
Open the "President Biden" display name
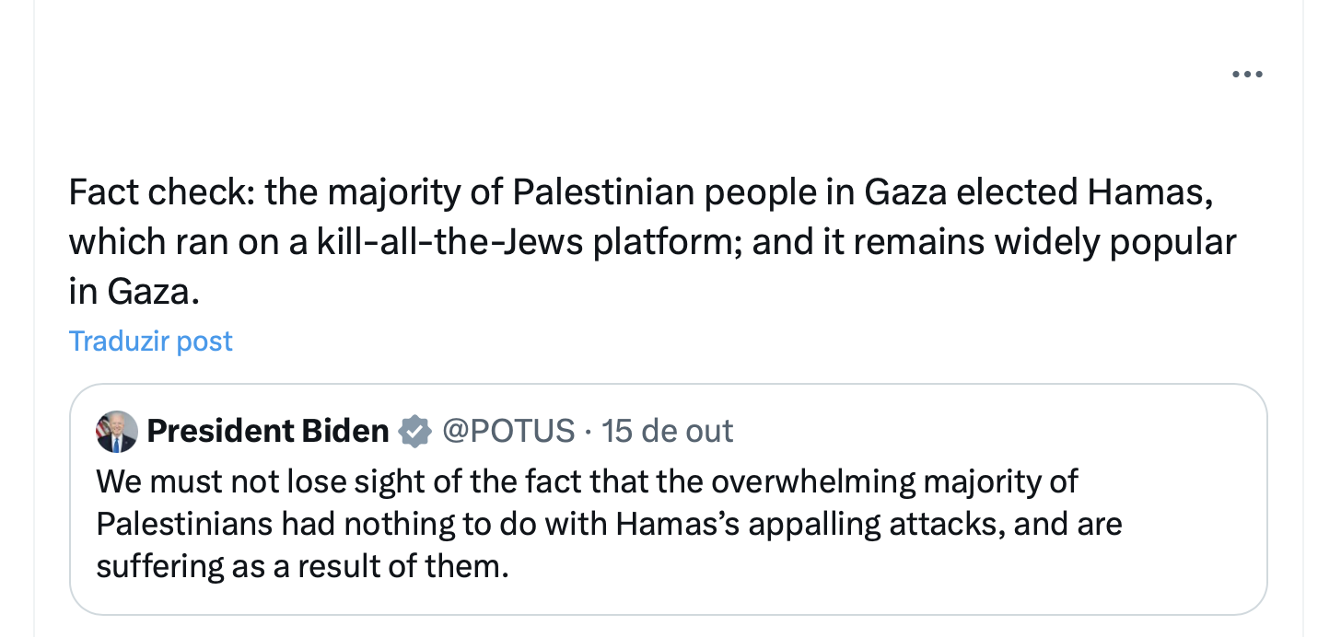(268, 431)
